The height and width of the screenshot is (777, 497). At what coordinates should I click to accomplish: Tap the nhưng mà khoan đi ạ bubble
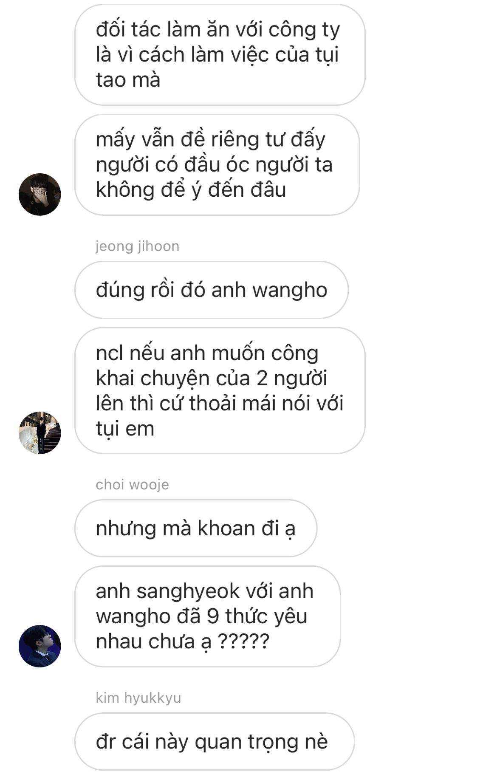pyautogui.click(x=196, y=528)
